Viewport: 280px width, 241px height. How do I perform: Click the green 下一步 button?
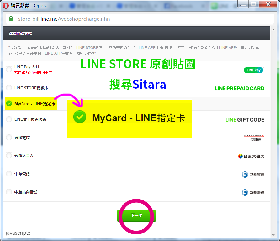(136, 216)
